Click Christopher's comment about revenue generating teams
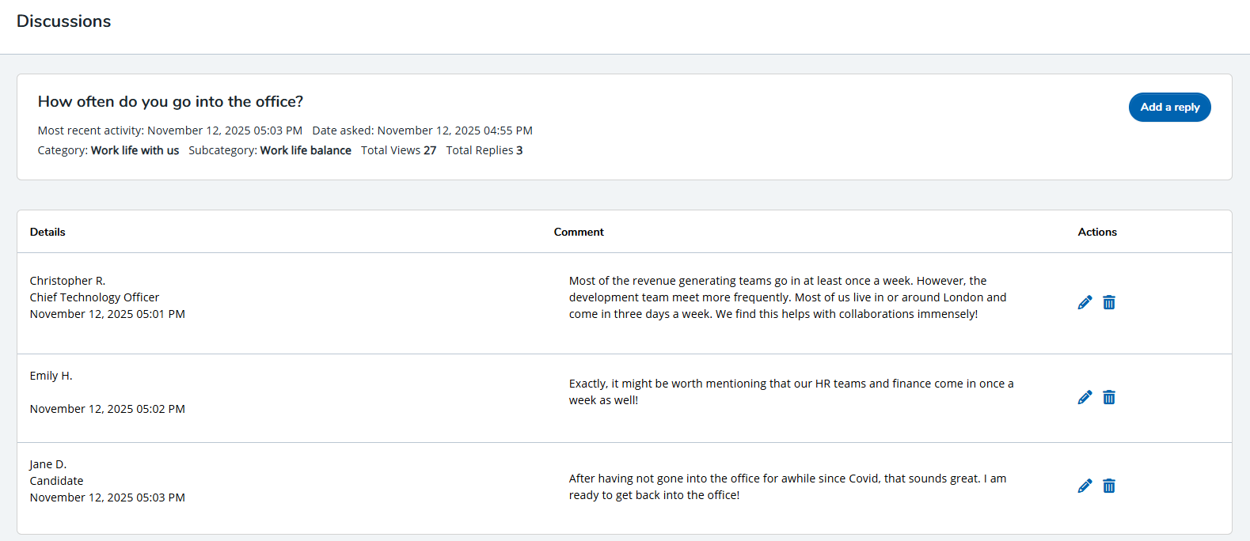The height and width of the screenshot is (541, 1250). click(788, 297)
